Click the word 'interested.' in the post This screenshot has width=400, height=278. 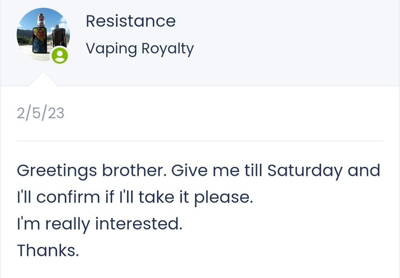point(139,224)
